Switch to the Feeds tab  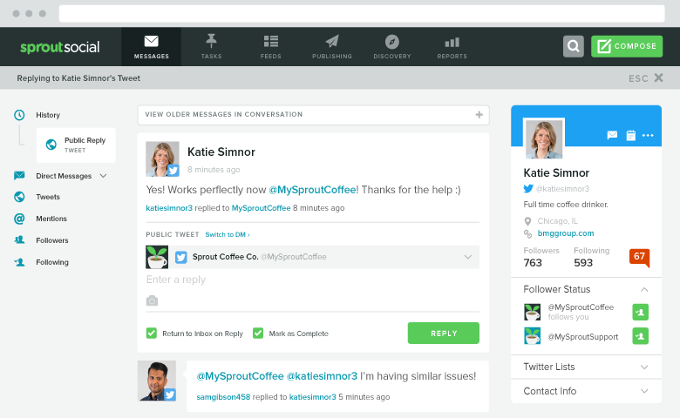[271, 47]
